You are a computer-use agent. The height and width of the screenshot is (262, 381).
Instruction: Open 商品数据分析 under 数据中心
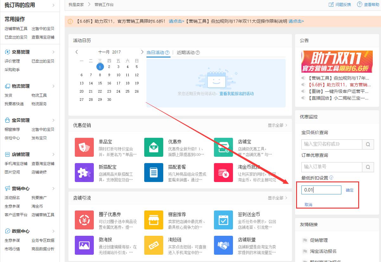pos(43,249)
